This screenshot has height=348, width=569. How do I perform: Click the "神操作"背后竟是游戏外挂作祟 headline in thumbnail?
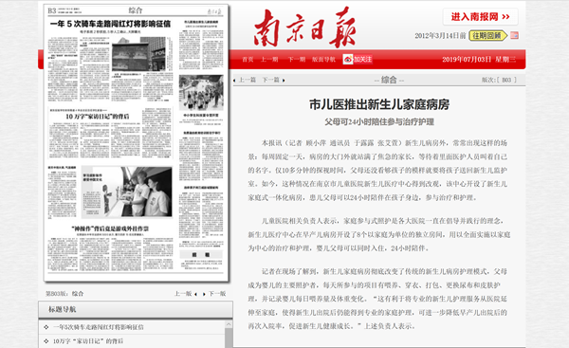[x=110, y=229]
